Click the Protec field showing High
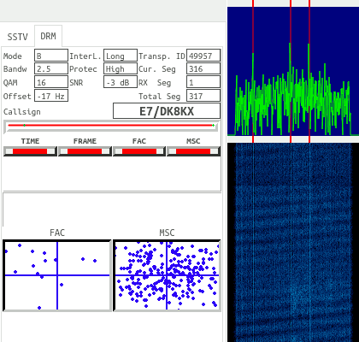359x342 pixels. (121, 68)
